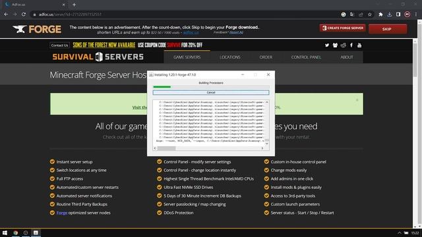Screen dimensions: 422x237
Task: Open Chrome downloads icon
Action: (x=390, y=14)
